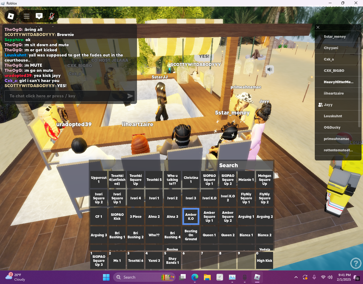The height and width of the screenshot is (284, 363).
Task: Close the player list panel
Action: tap(318, 27)
